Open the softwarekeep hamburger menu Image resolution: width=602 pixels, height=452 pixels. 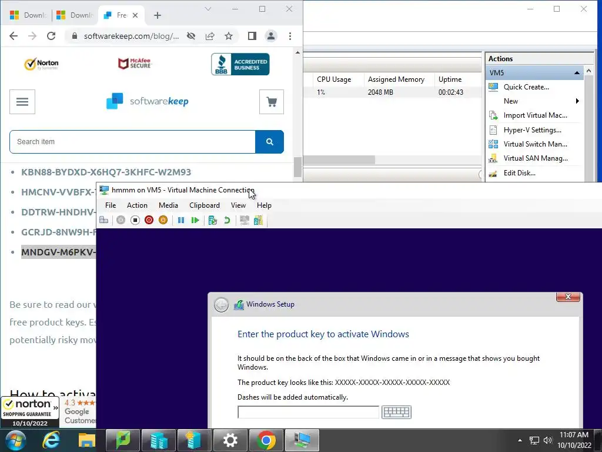click(x=22, y=102)
